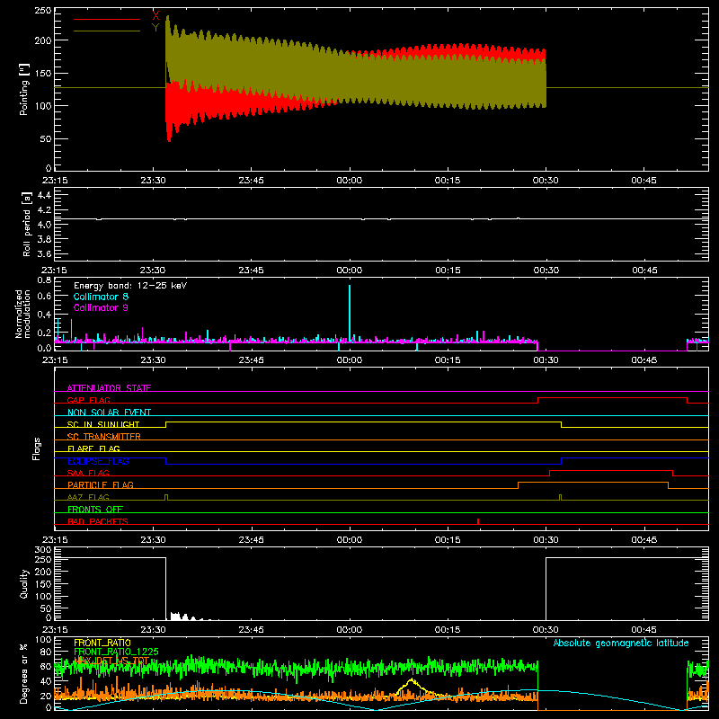
Task: Select the 'Collimator 9' legend entry
Action: [101, 307]
